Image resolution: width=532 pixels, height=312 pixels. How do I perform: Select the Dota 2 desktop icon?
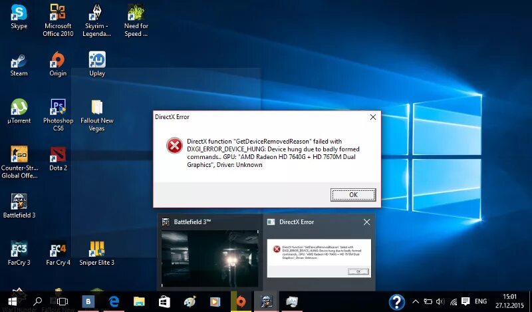[58, 158]
